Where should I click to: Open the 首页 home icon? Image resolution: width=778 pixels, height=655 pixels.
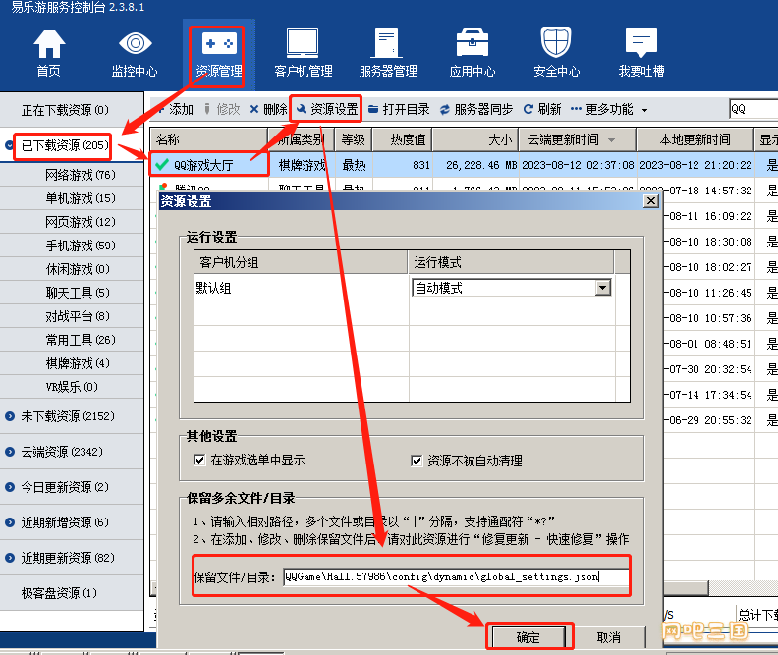(49, 53)
